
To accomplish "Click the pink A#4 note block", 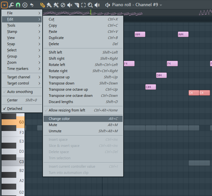I will [x=140, y=34].
